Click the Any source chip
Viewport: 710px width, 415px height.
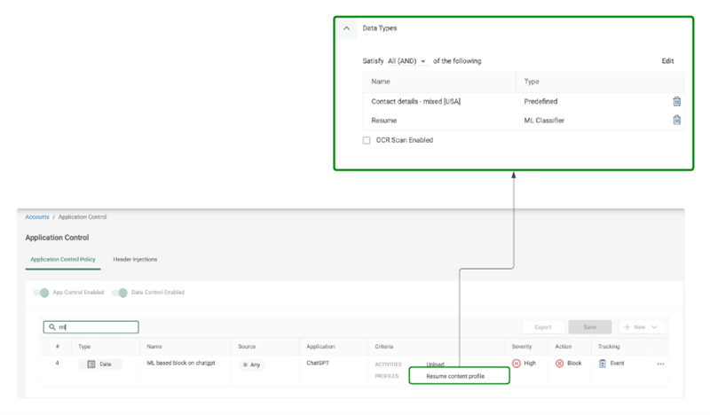coord(252,364)
